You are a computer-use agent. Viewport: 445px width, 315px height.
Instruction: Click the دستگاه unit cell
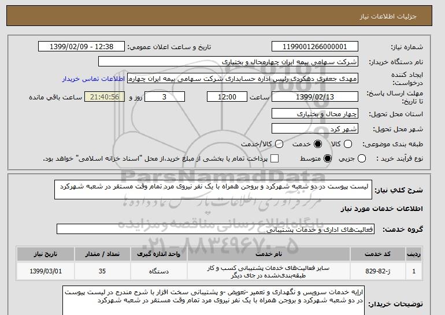point(159,271)
